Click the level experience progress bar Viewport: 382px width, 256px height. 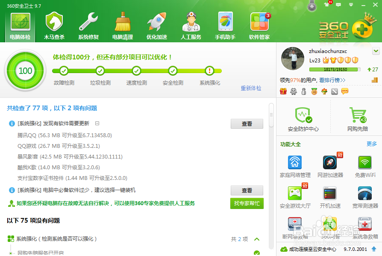(x=335, y=69)
